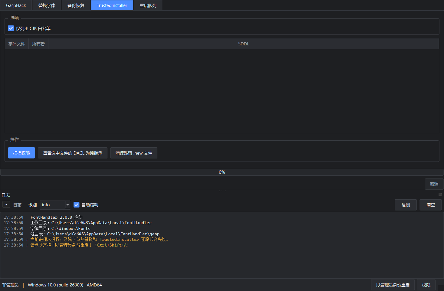Sort by the 字体文件 column header

17,44
